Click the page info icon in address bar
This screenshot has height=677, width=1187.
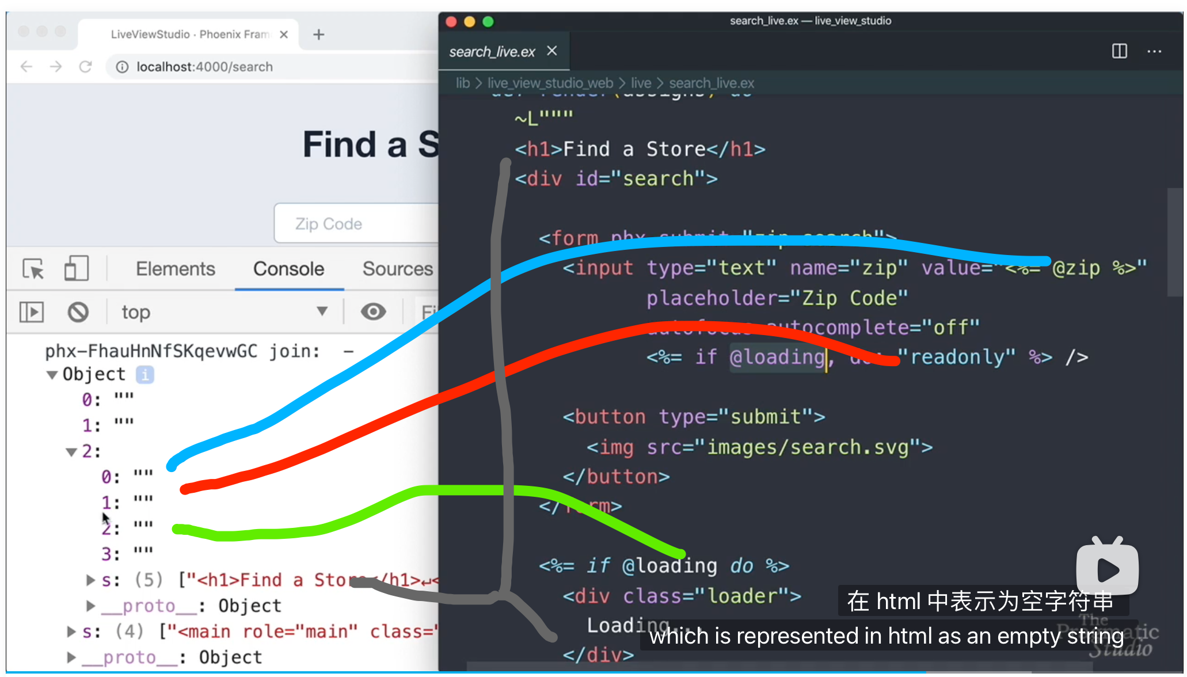tap(122, 66)
